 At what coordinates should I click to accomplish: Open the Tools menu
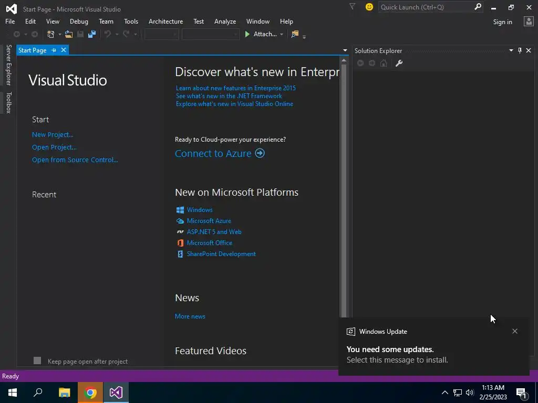(131, 21)
